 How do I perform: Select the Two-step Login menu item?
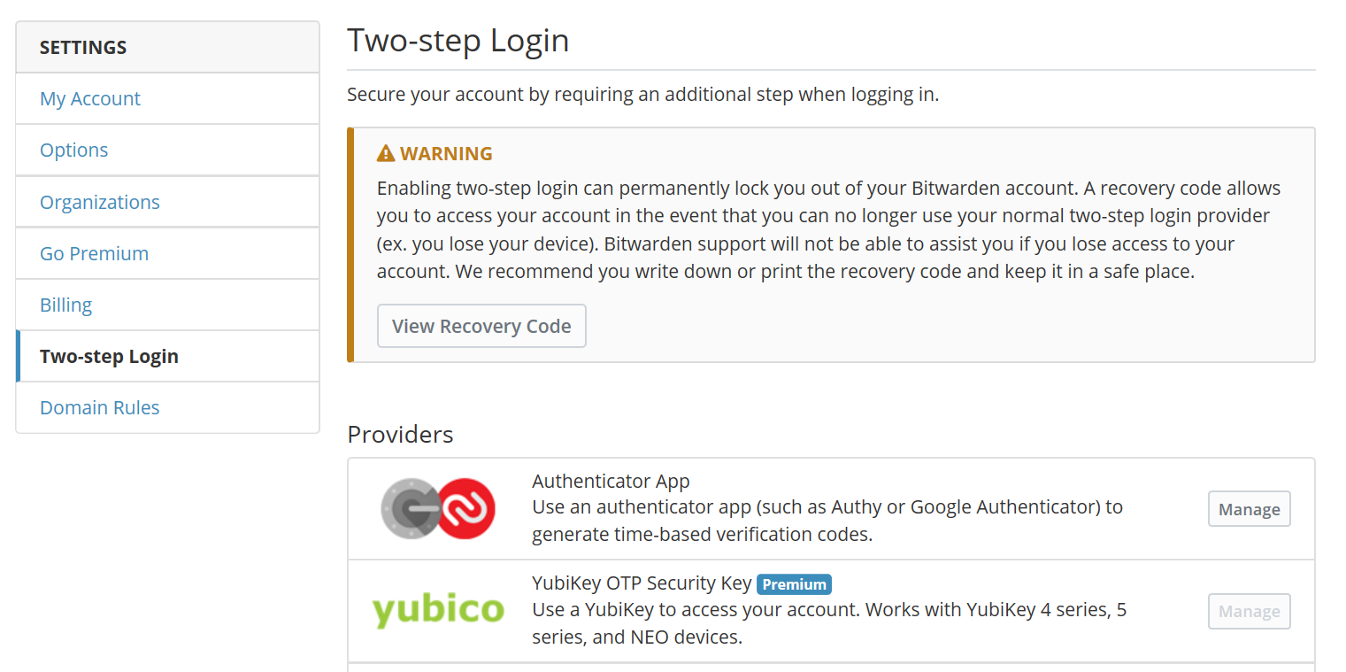click(x=109, y=356)
